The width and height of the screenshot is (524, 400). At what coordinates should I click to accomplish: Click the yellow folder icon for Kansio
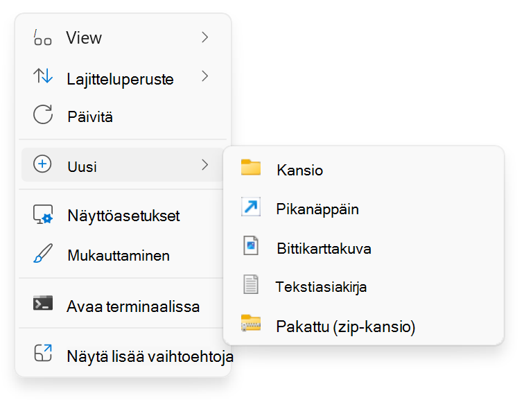[x=251, y=168]
